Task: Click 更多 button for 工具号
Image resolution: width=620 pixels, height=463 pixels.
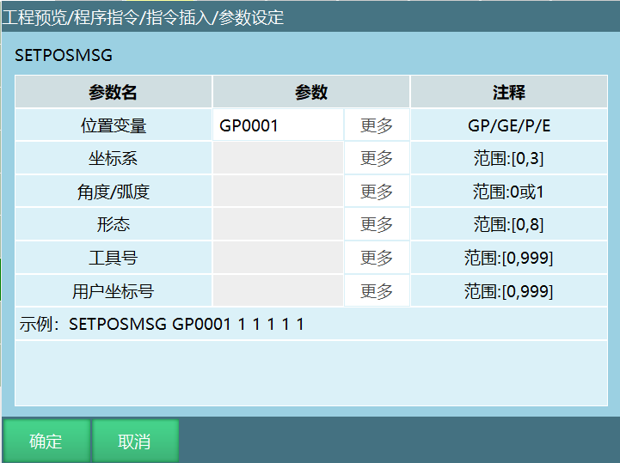Action: (x=377, y=258)
